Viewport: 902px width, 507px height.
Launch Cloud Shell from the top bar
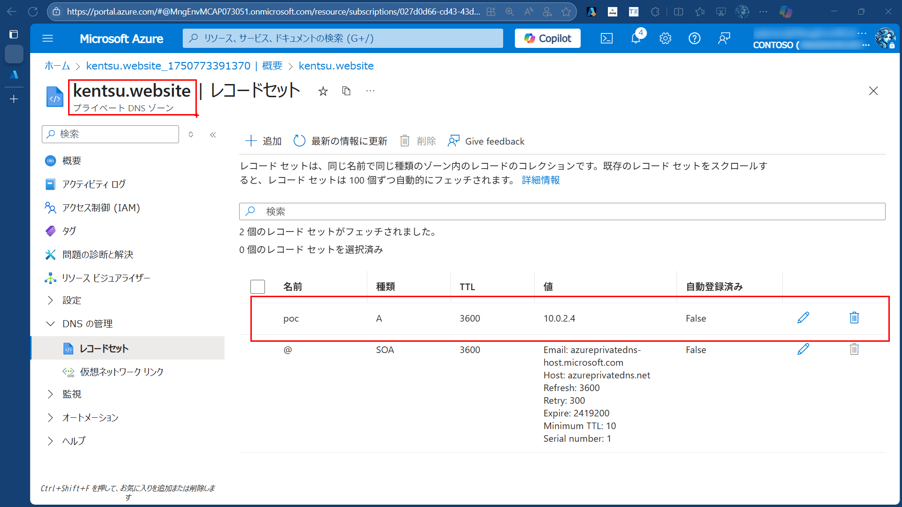point(607,38)
